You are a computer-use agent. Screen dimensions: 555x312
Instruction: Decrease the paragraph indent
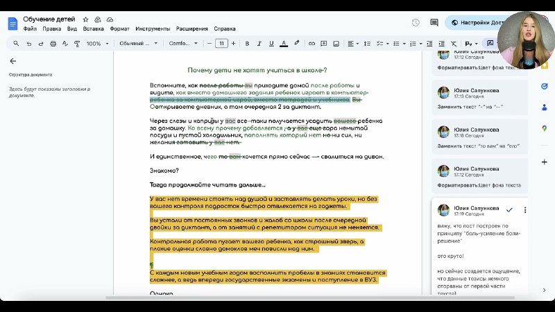[x=429, y=44]
